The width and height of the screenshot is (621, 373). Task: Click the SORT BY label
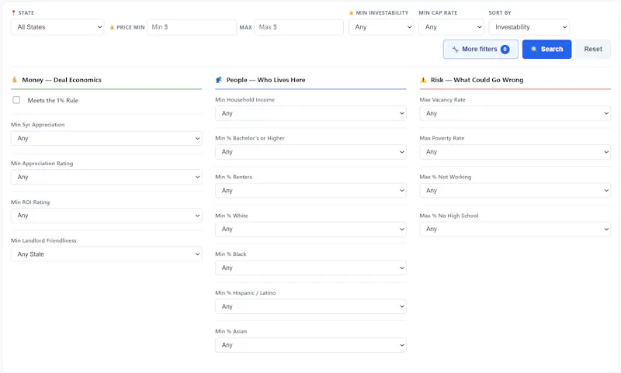pyautogui.click(x=500, y=12)
